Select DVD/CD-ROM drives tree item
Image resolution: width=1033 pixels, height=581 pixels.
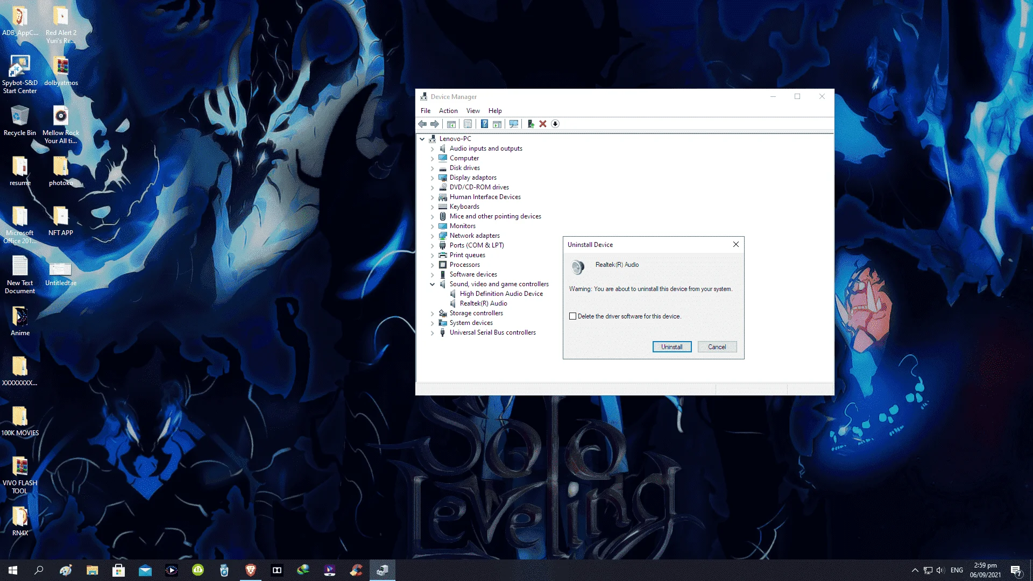[x=479, y=187]
